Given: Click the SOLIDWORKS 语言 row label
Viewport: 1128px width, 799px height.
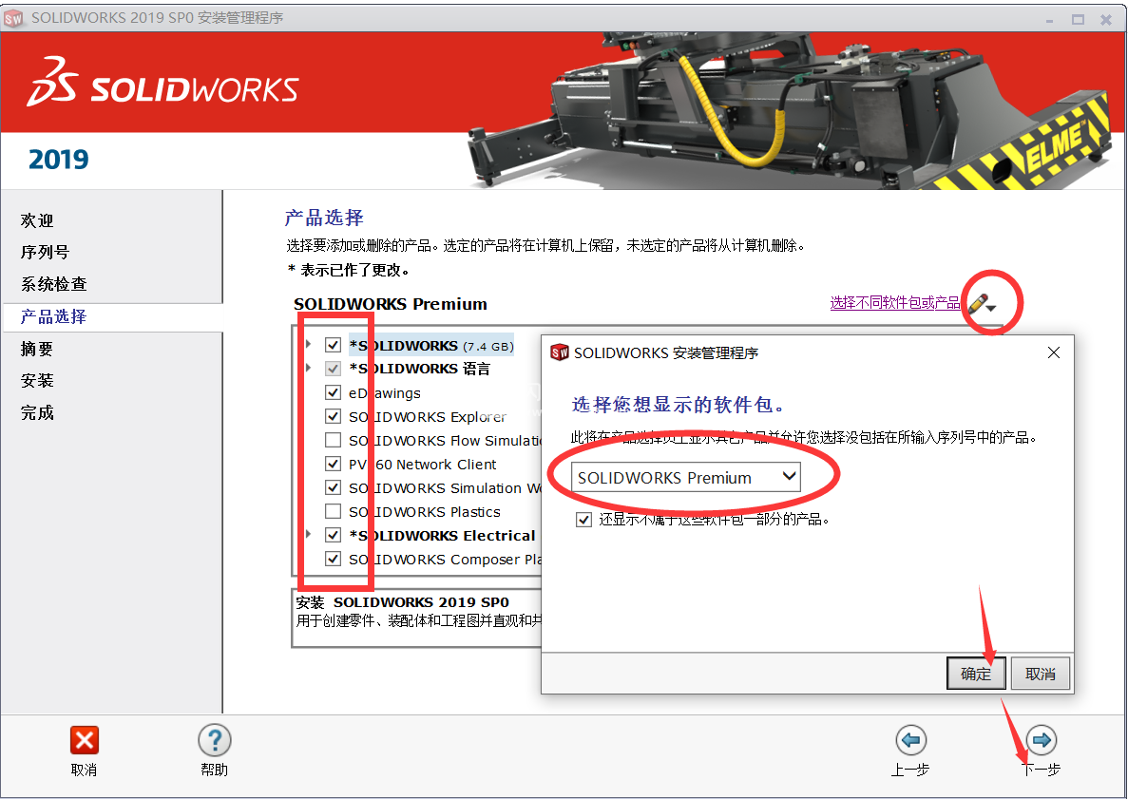Looking at the screenshot, I should [x=419, y=369].
